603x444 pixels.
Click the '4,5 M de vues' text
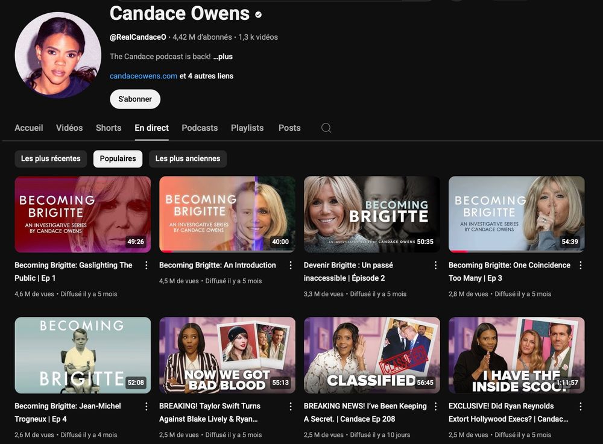pyautogui.click(x=179, y=281)
